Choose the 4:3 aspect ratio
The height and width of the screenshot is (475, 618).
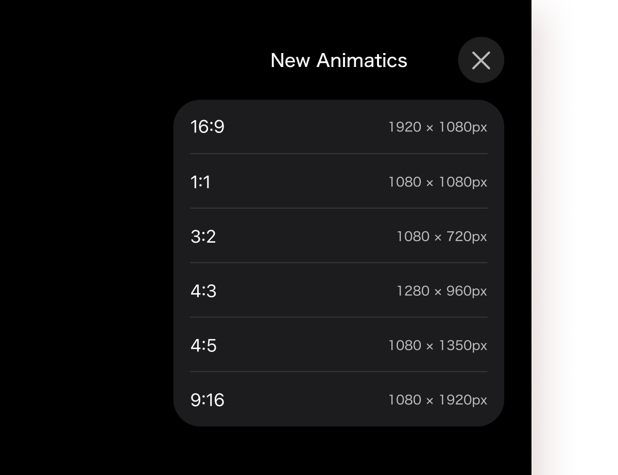tap(338, 291)
